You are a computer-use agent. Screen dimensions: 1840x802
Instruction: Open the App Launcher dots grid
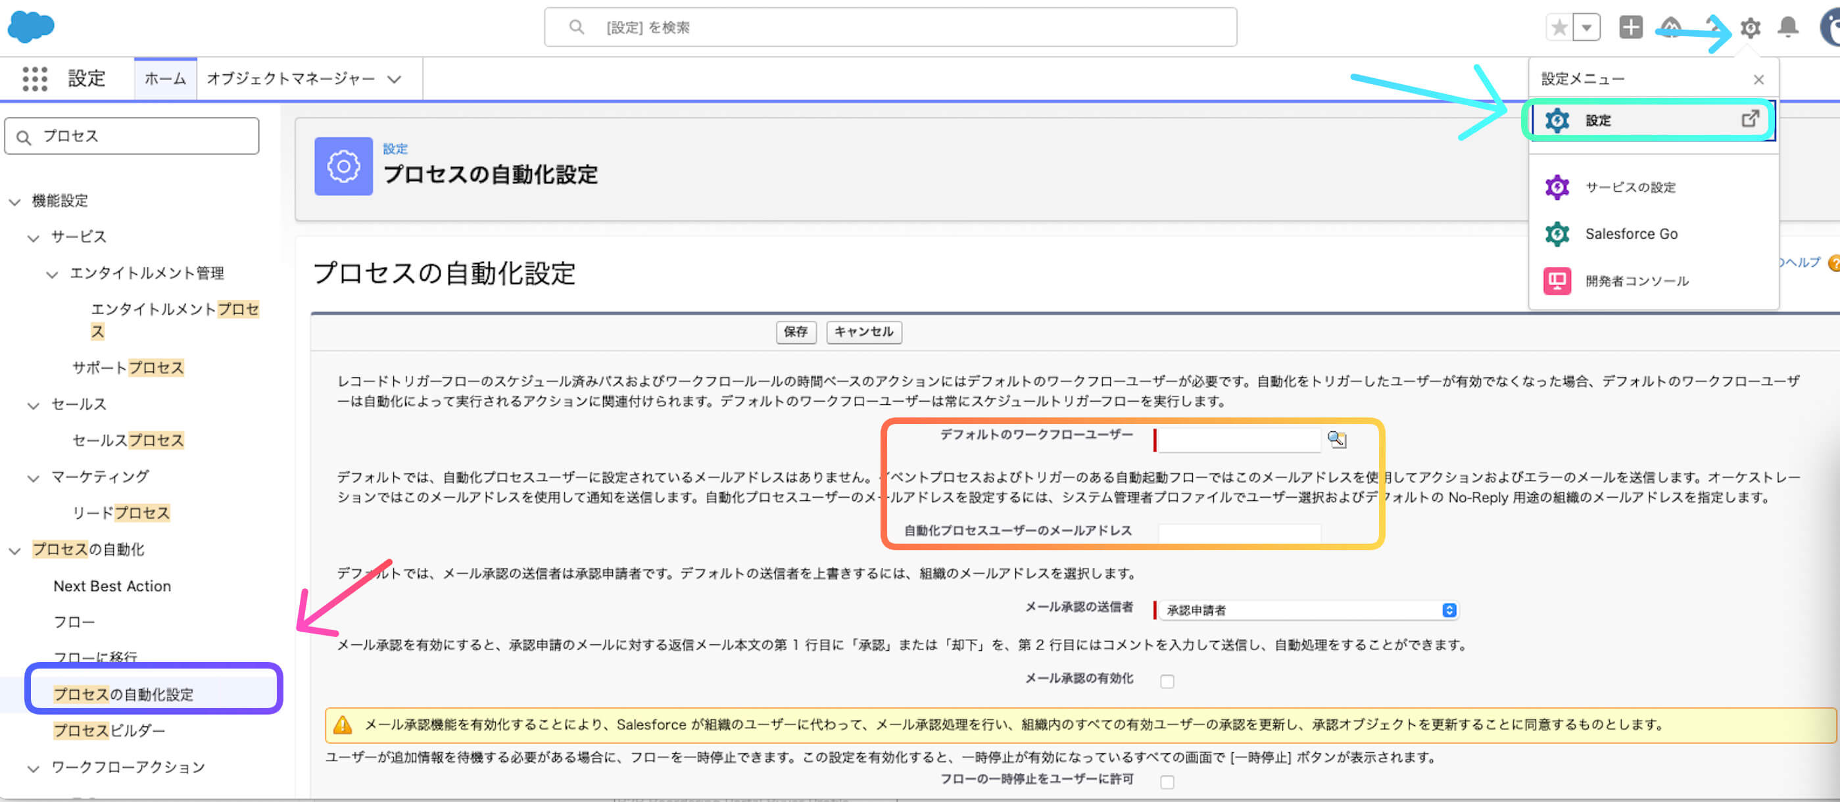pyautogui.click(x=34, y=79)
